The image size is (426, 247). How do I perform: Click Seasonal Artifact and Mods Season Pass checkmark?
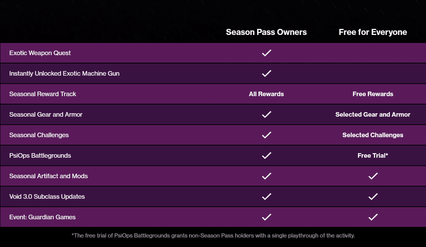point(266,176)
